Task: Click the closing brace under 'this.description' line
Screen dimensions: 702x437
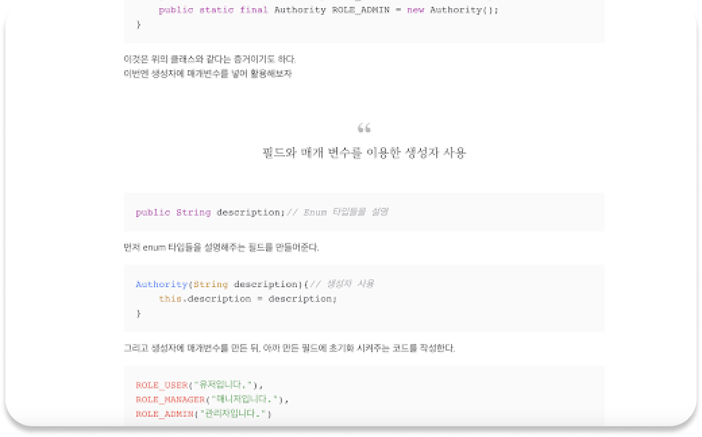Action: pyautogui.click(x=138, y=314)
